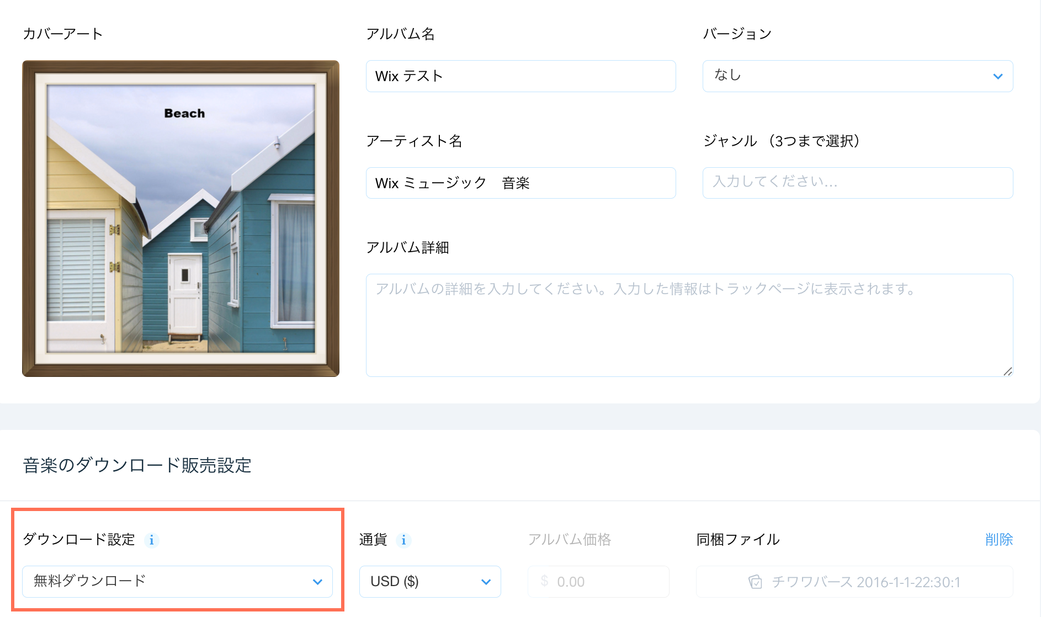Screen dimensions: 1041x617
Task: Click the Beach cover art image
Action: coord(181,218)
